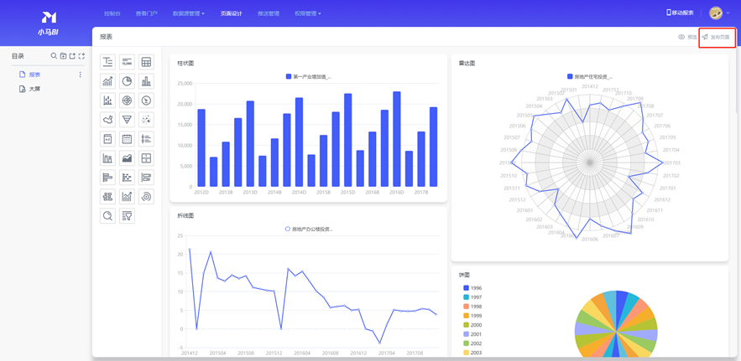Create a new folder in the directory
741x361 pixels.
point(63,56)
